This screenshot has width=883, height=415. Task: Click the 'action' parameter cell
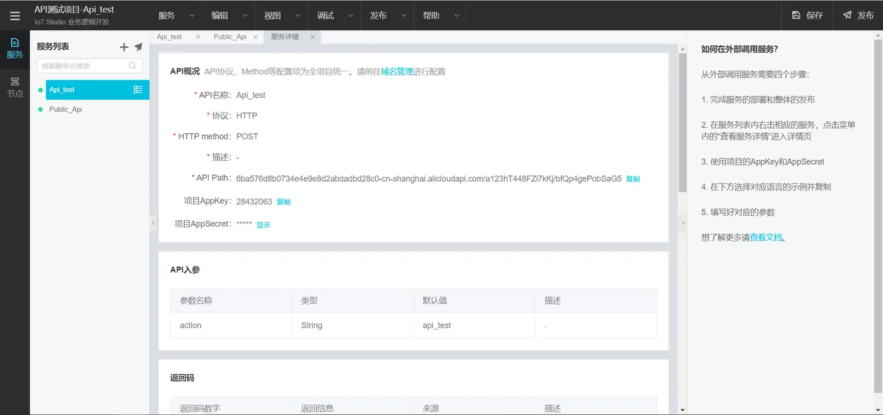coord(231,325)
